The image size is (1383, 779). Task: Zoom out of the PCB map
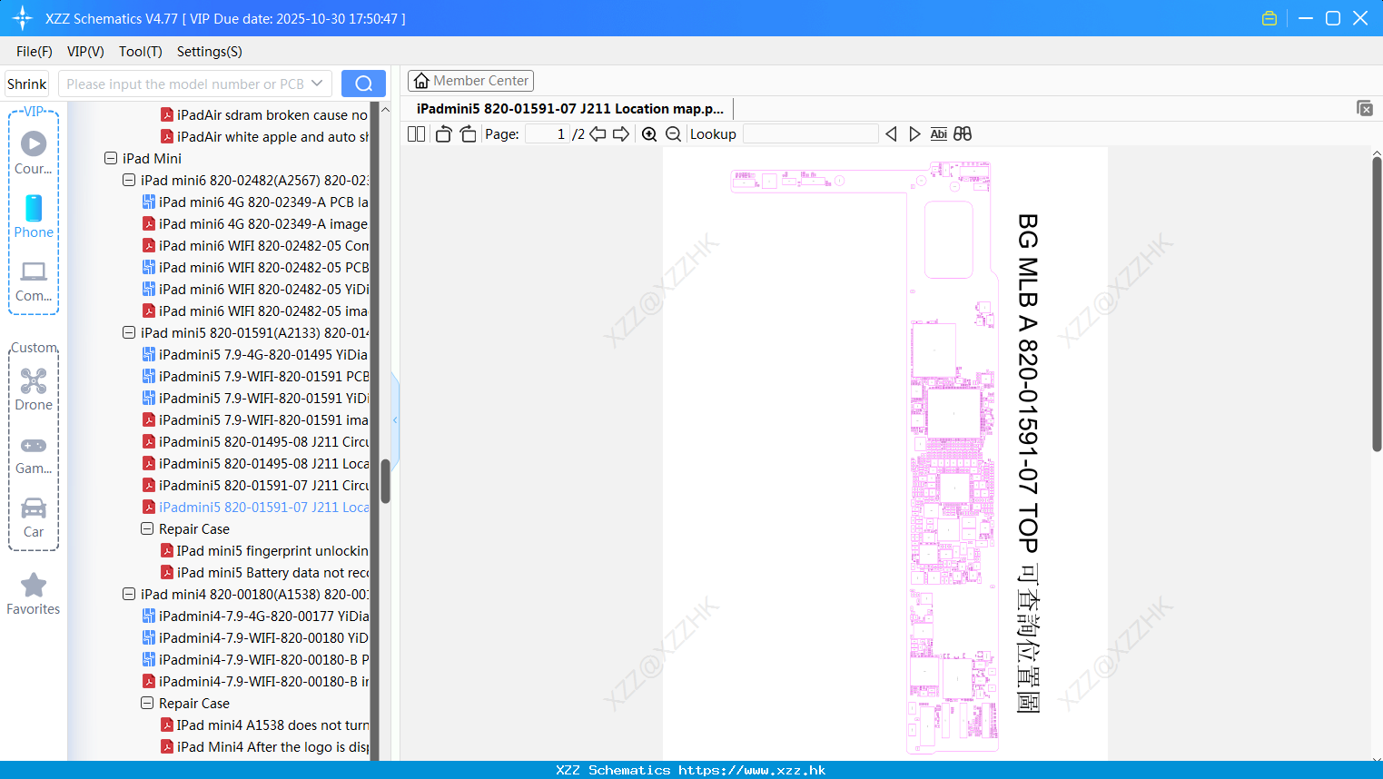coord(673,133)
